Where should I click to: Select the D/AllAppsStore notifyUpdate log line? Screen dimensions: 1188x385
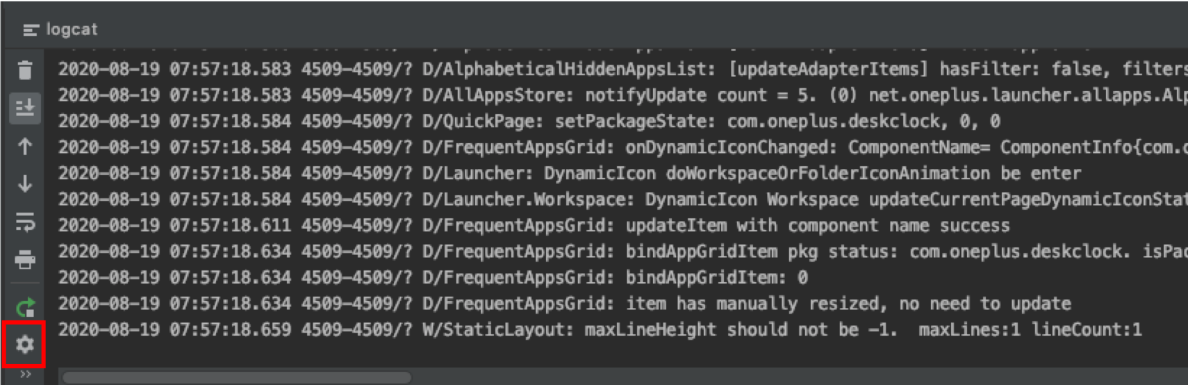point(622,95)
